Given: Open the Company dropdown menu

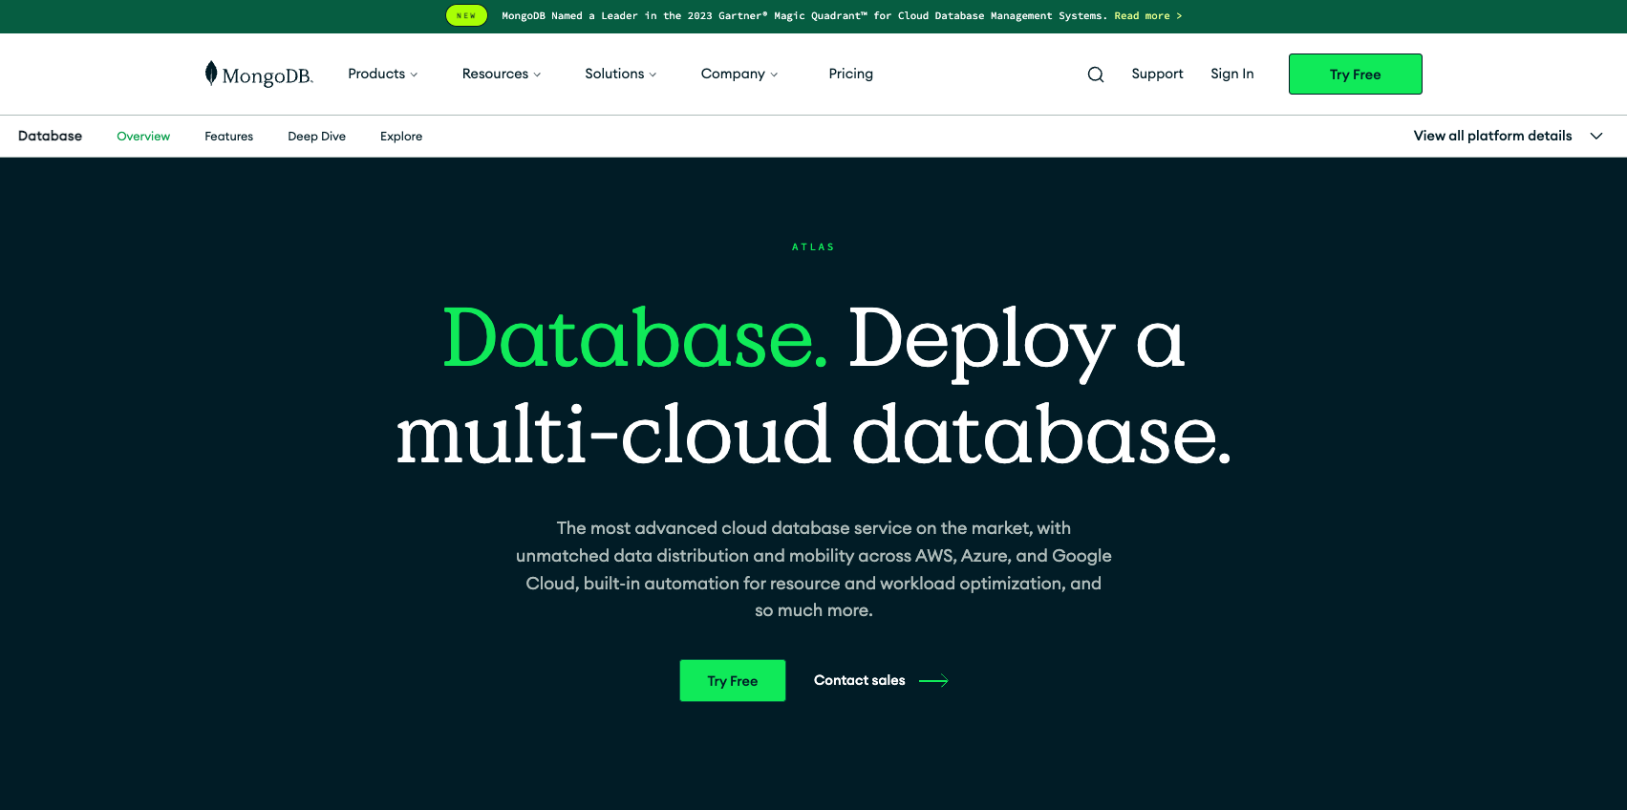Looking at the screenshot, I should [739, 74].
